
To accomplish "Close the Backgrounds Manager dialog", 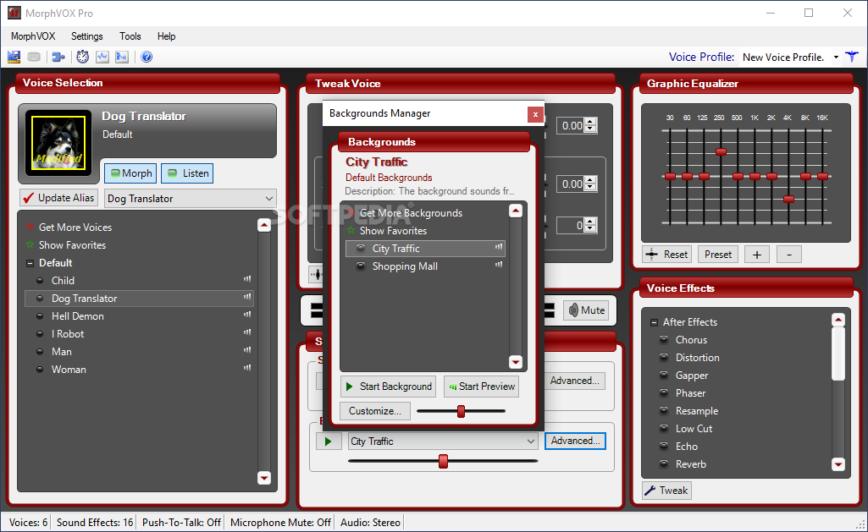I will (x=535, y=114).
